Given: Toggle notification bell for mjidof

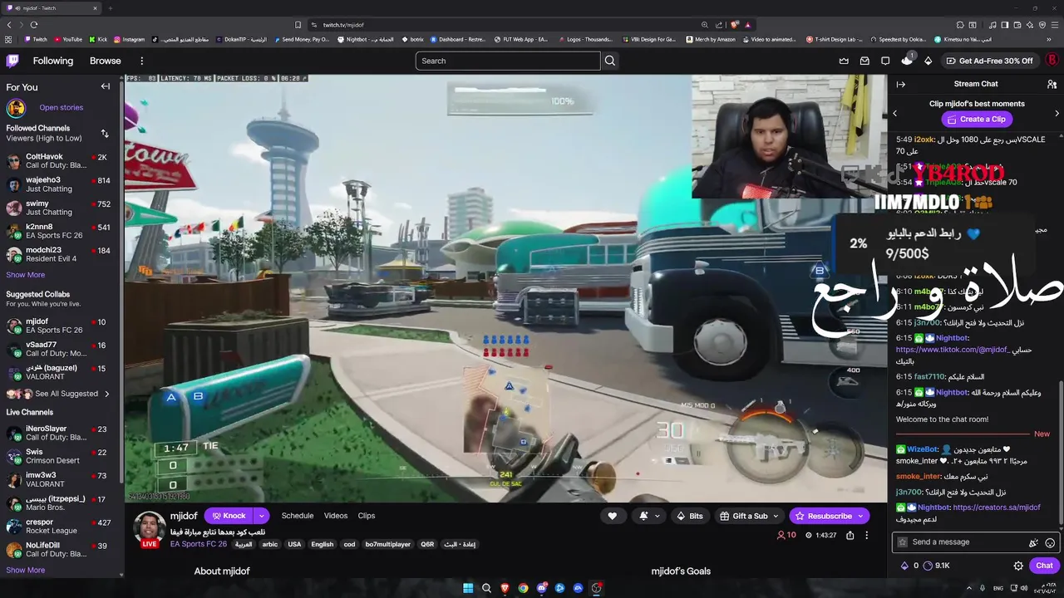Looking at the screenshot, I should pos(643,516).
